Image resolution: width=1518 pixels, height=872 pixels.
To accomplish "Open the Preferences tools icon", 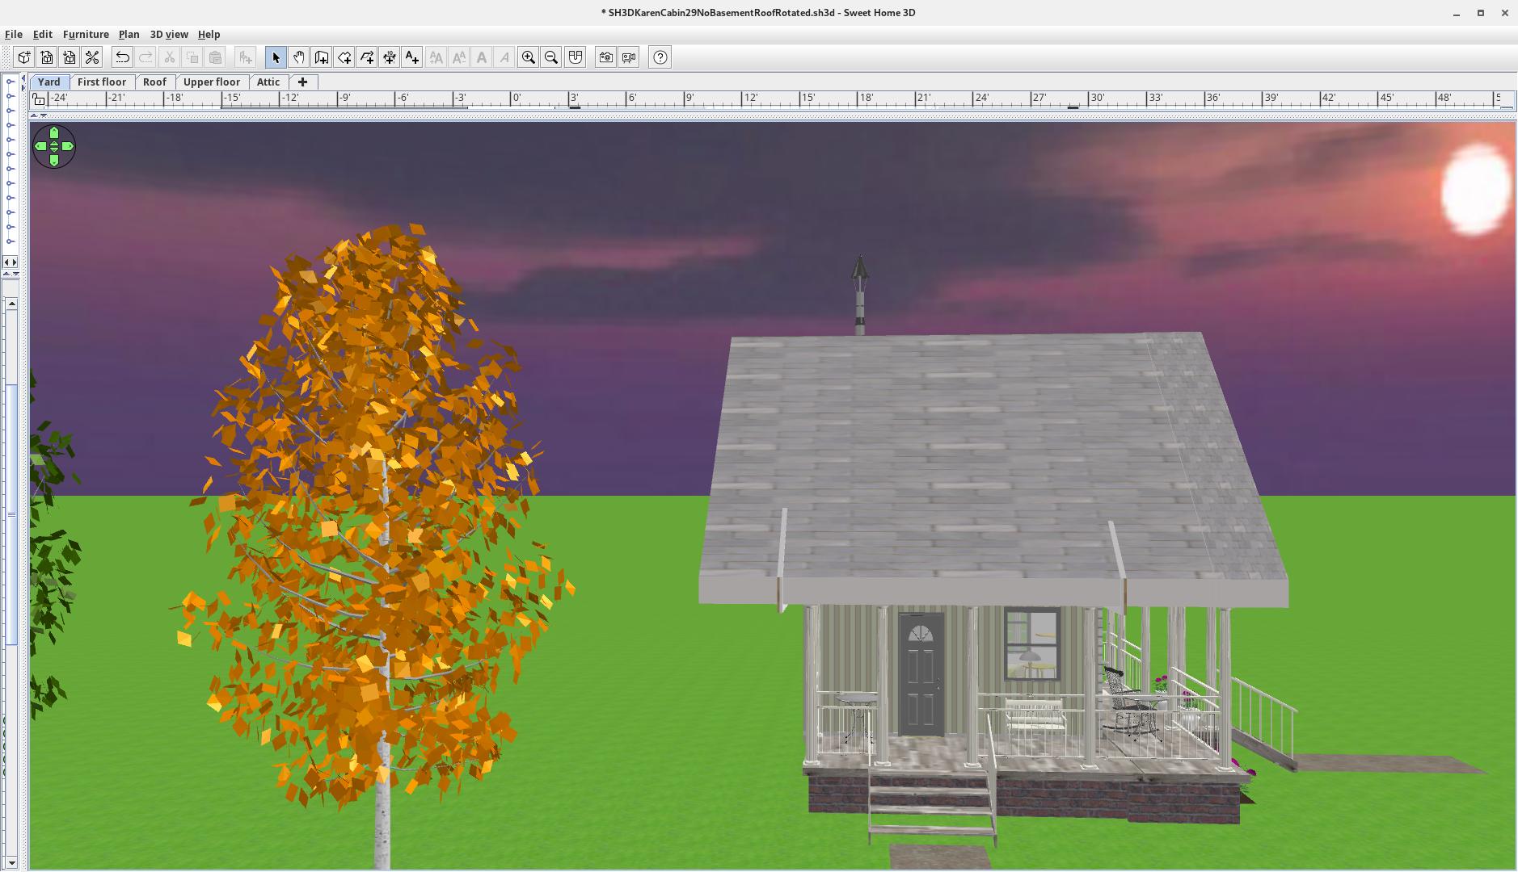I will tap(92, 57).
